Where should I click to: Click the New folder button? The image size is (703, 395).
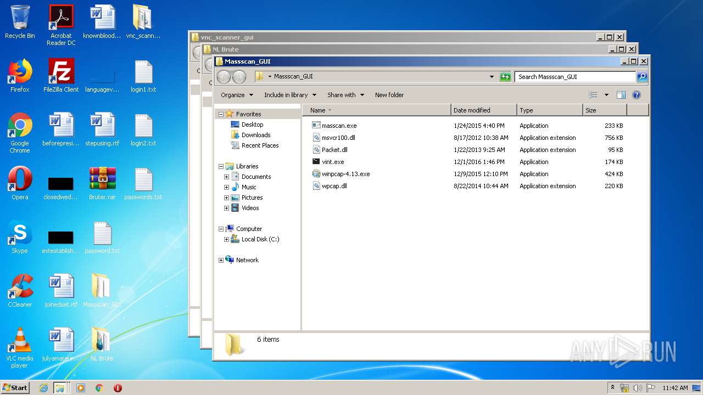pos(389,95)
